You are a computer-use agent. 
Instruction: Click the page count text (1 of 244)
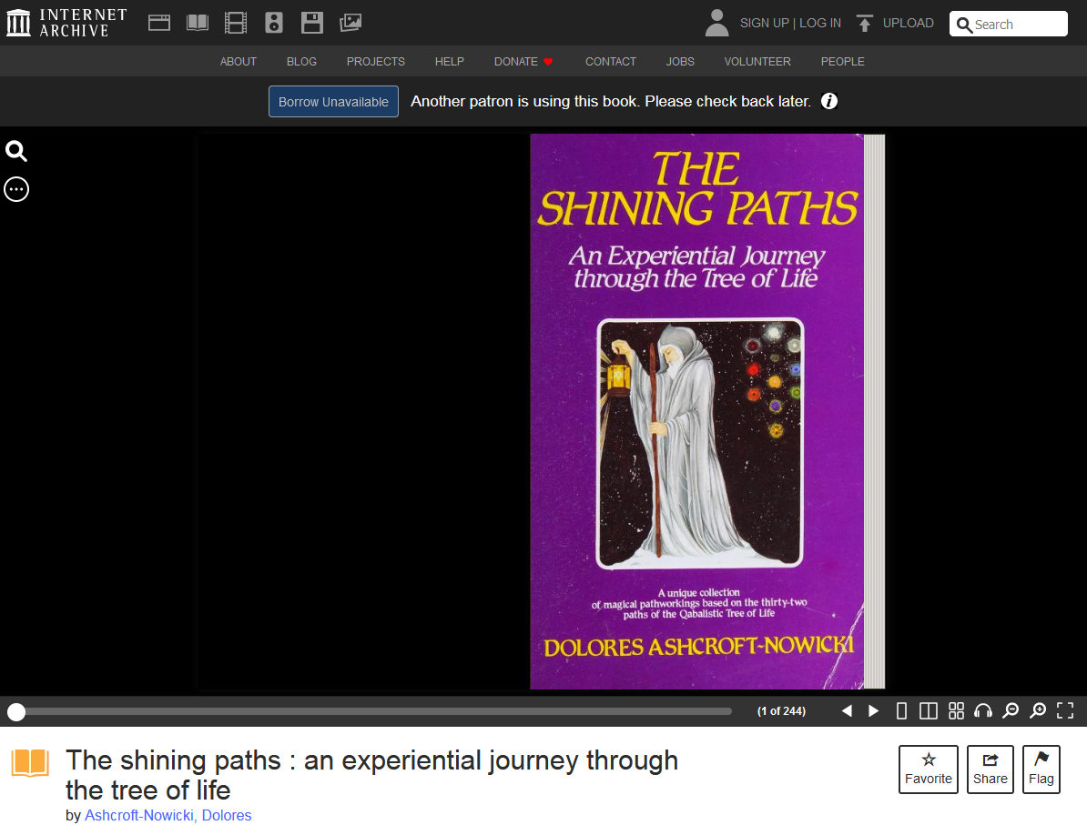781,710
